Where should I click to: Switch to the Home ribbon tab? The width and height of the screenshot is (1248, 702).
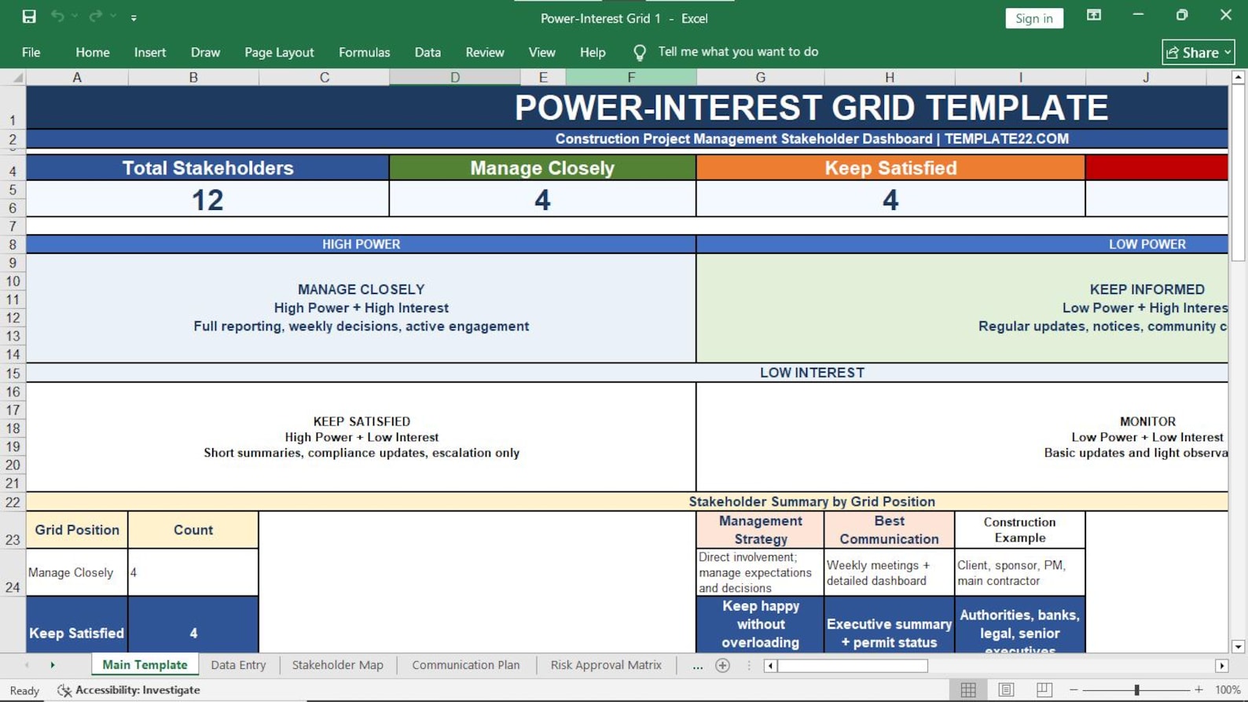[x=93, y=53]
